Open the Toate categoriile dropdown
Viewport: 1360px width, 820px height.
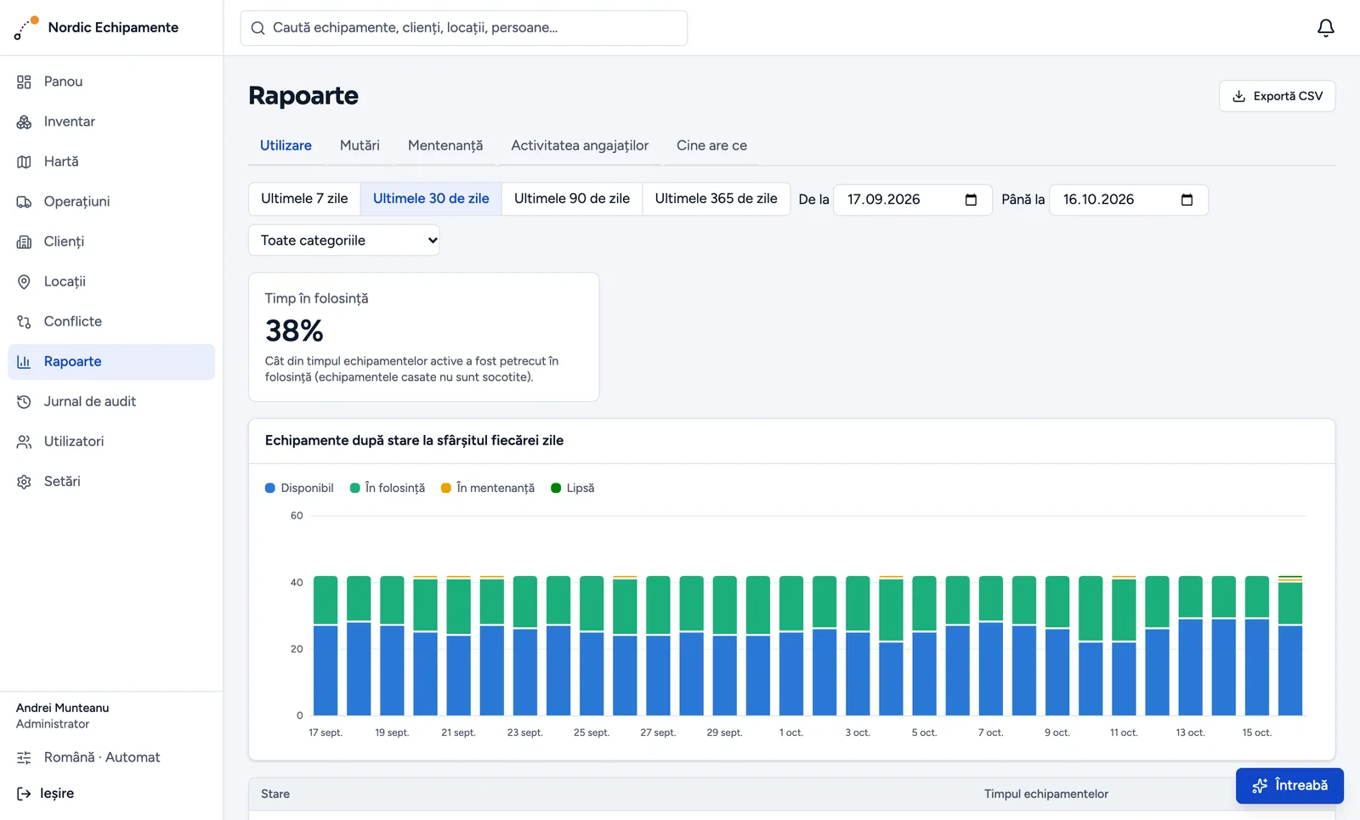click(x=343, y=240)
